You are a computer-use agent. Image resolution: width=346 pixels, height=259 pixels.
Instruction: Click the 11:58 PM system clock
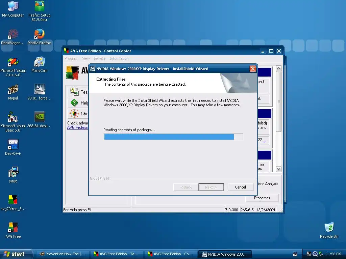(333, 254)
